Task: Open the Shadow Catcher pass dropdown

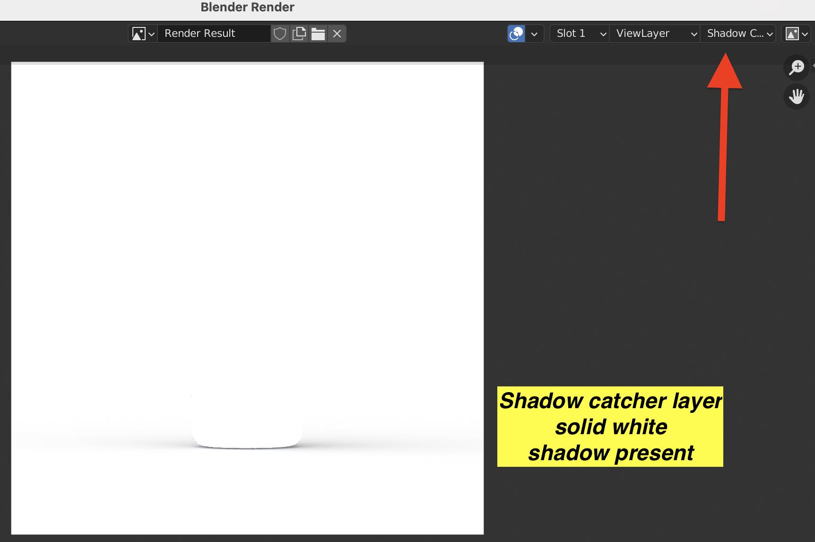Action: tap(738, 34)
